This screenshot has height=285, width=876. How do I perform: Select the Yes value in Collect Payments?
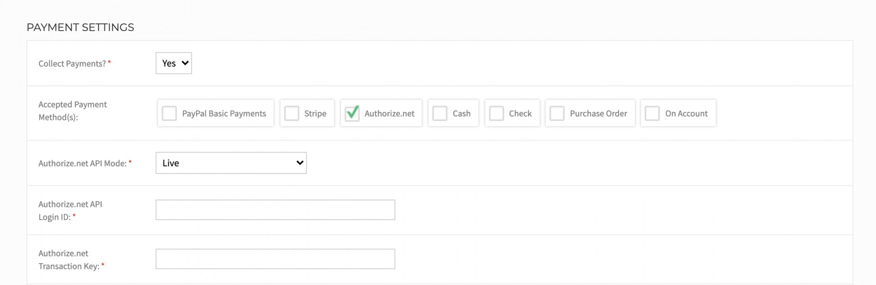pos(169,63)
